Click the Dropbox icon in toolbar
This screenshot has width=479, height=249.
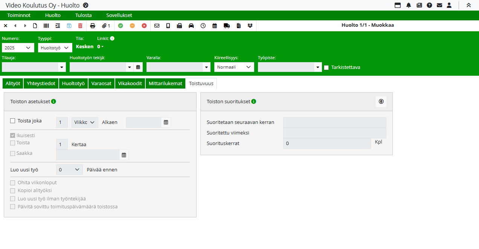[250, 26]
